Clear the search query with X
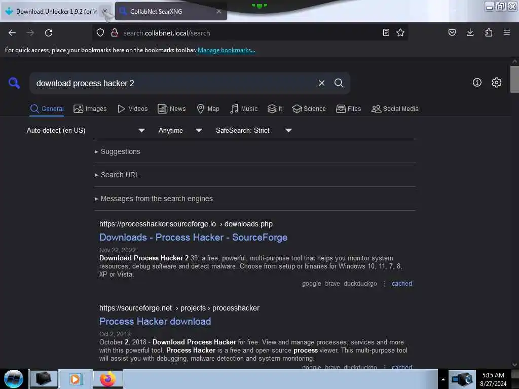Image resolution: width=519 pixels, height=389 pixels. (321, 83)
